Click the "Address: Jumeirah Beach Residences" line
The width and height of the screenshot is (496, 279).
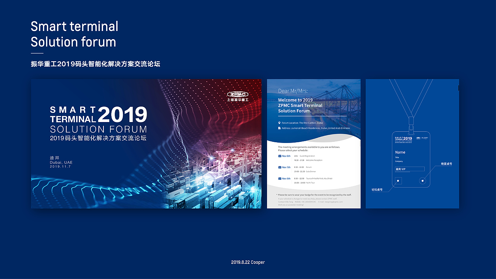(x=316, y=128)
